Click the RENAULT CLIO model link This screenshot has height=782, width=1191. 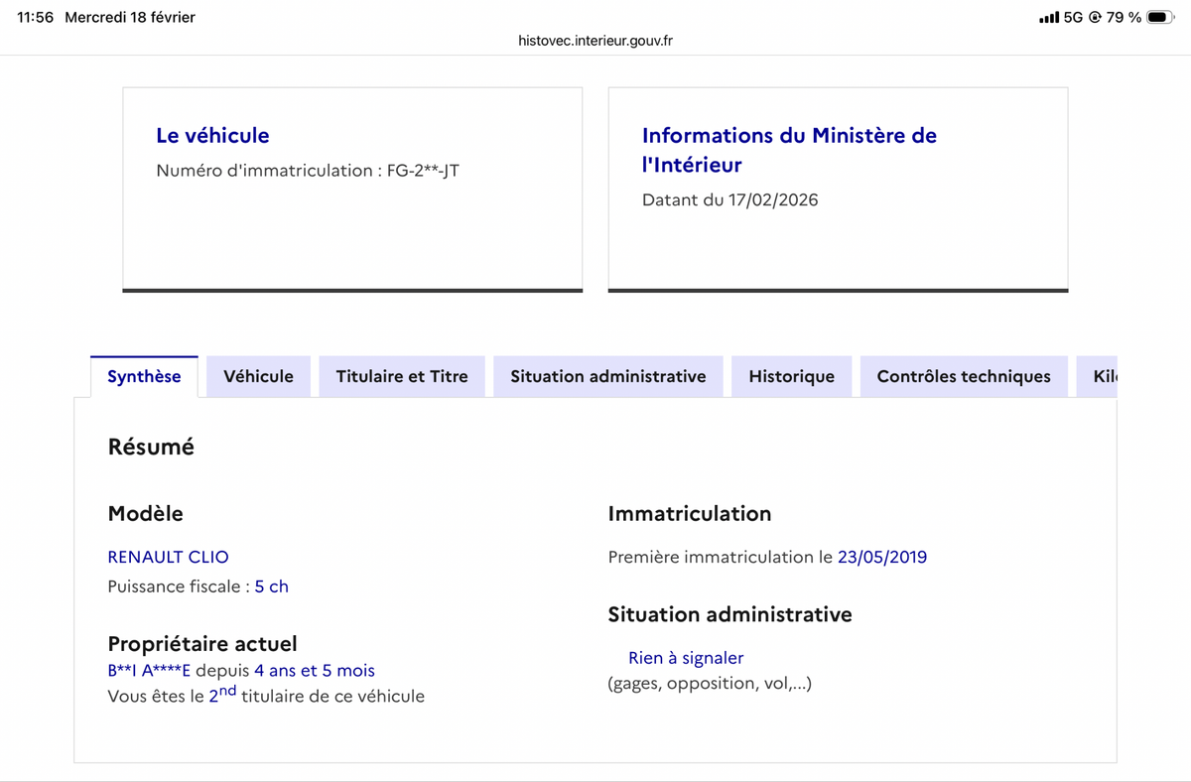[x=168, y=557]
